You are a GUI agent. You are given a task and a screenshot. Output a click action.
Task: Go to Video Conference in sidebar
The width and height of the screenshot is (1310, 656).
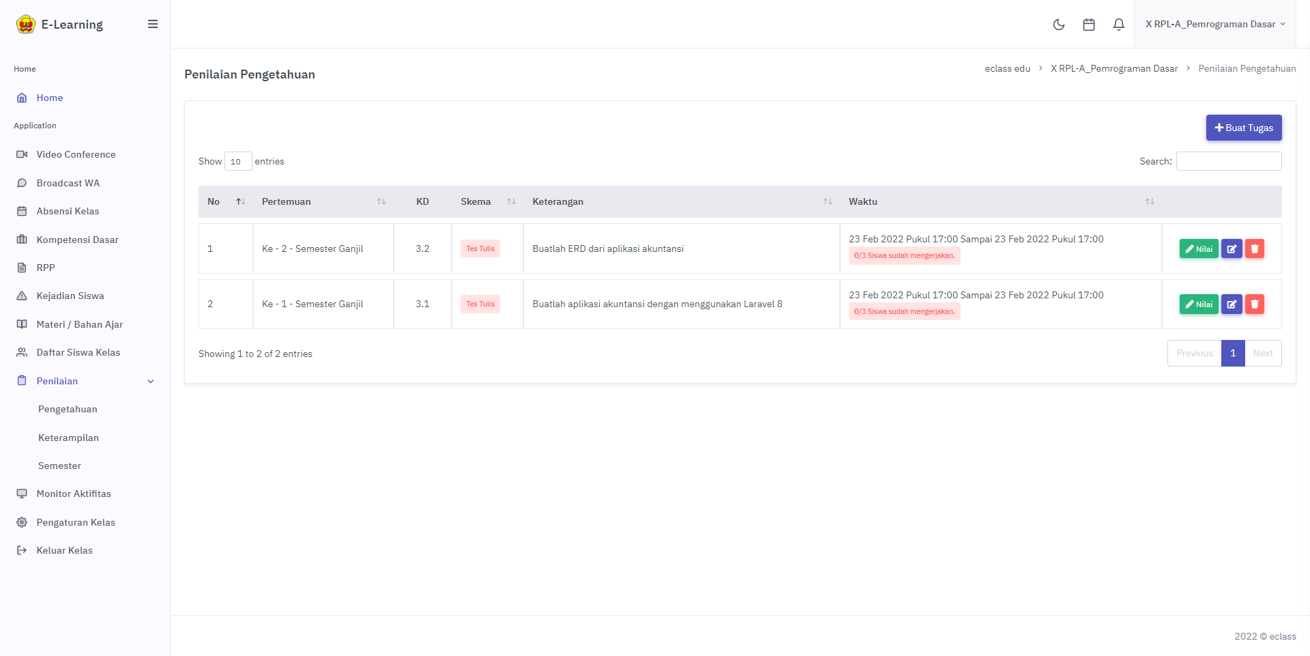pos(76,154)
